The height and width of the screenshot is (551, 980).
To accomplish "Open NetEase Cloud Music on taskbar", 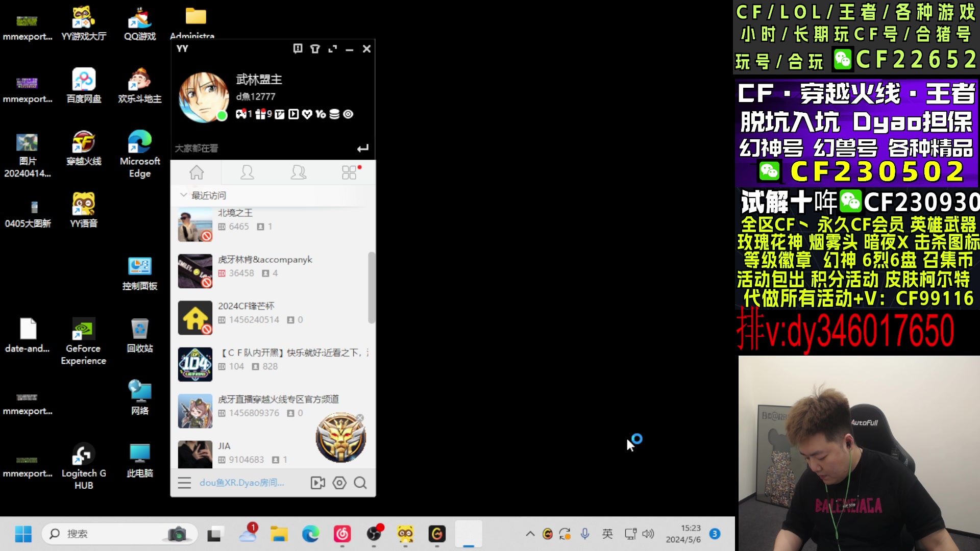I will [x=342, y=534].
